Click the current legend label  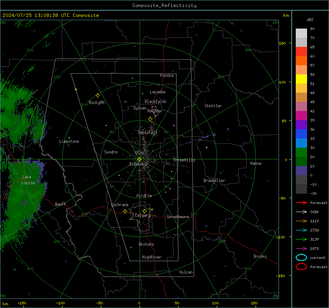[x=318, y=257]
